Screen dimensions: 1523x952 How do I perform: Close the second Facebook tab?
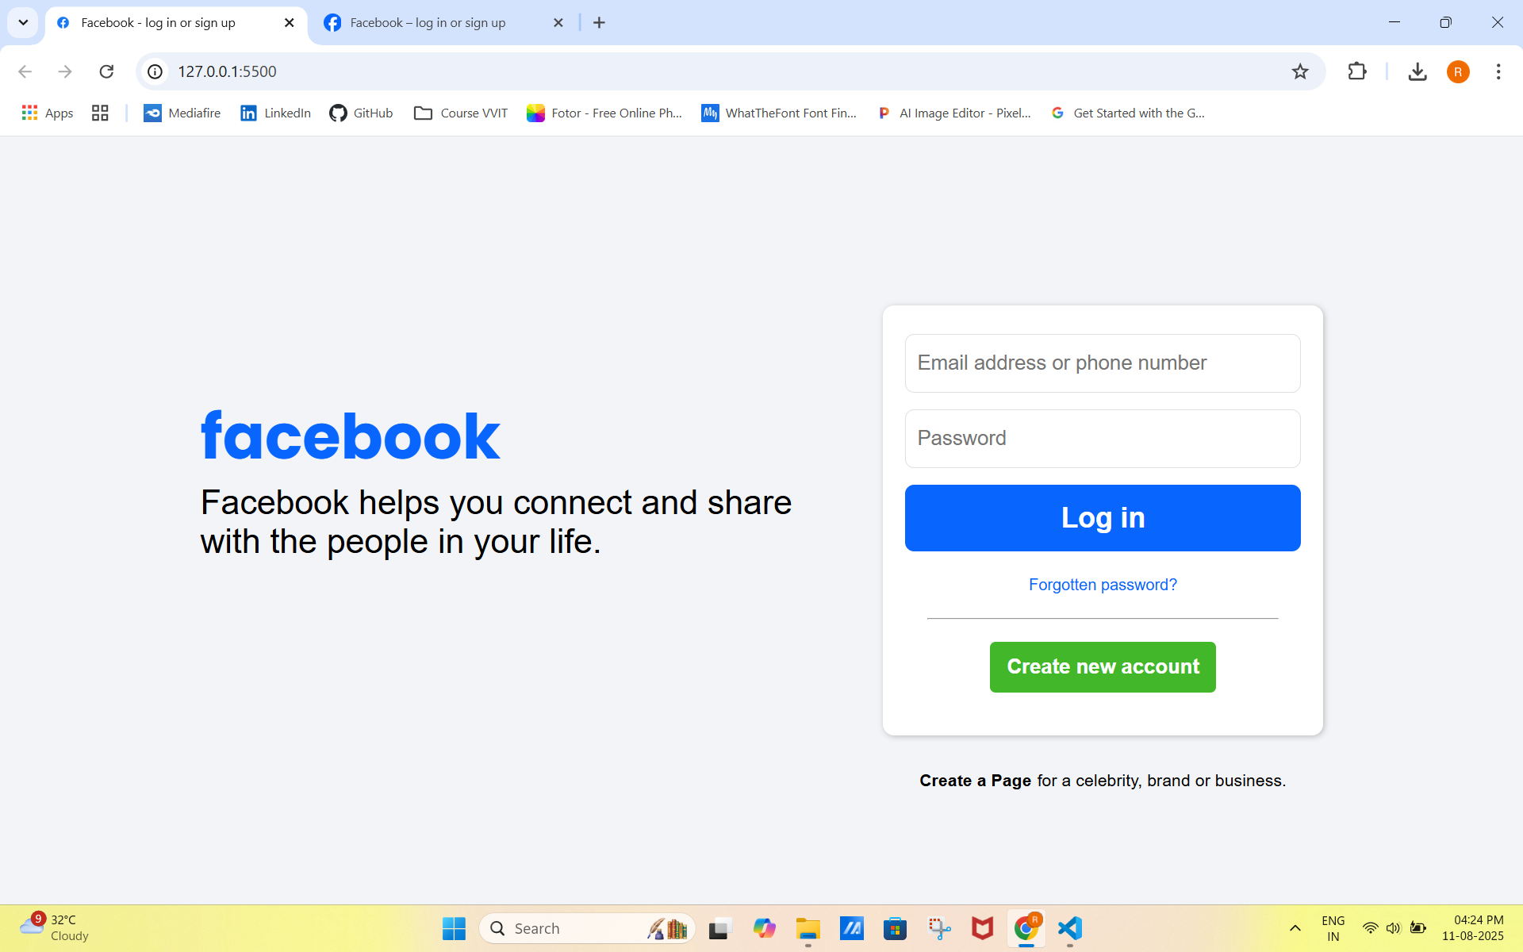click(x=558, y=22)
